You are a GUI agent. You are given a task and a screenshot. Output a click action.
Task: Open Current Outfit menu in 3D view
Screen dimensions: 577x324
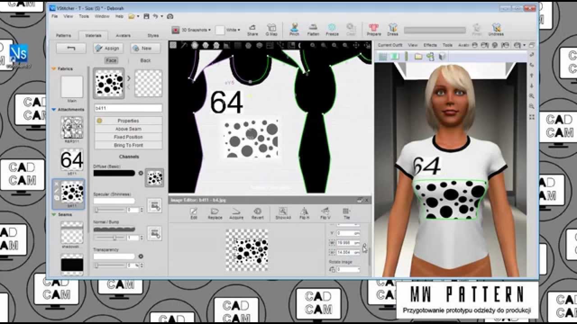[390, 45]
